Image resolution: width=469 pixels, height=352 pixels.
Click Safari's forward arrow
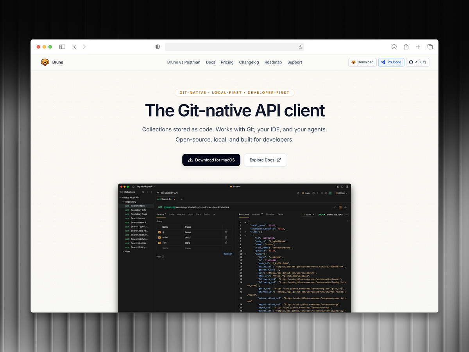point(84,47)
